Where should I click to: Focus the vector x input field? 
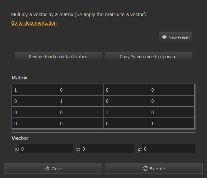[x=46, y=149]
